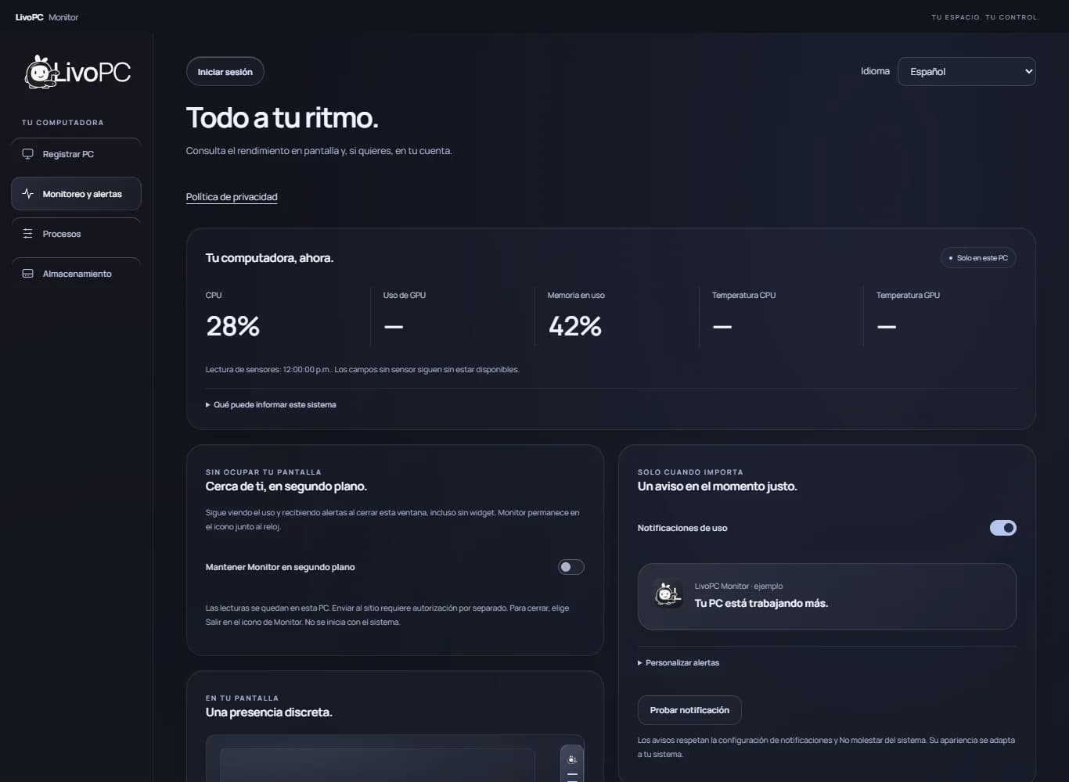Click the drive icon beside Almacenamiento
Screen dimensions: 1069x782
click(28, 274)
